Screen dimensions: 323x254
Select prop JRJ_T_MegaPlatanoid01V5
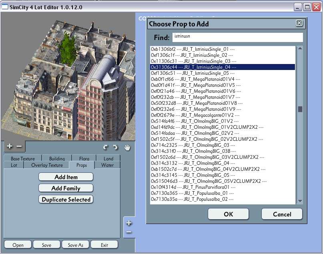tap(223, 85)
